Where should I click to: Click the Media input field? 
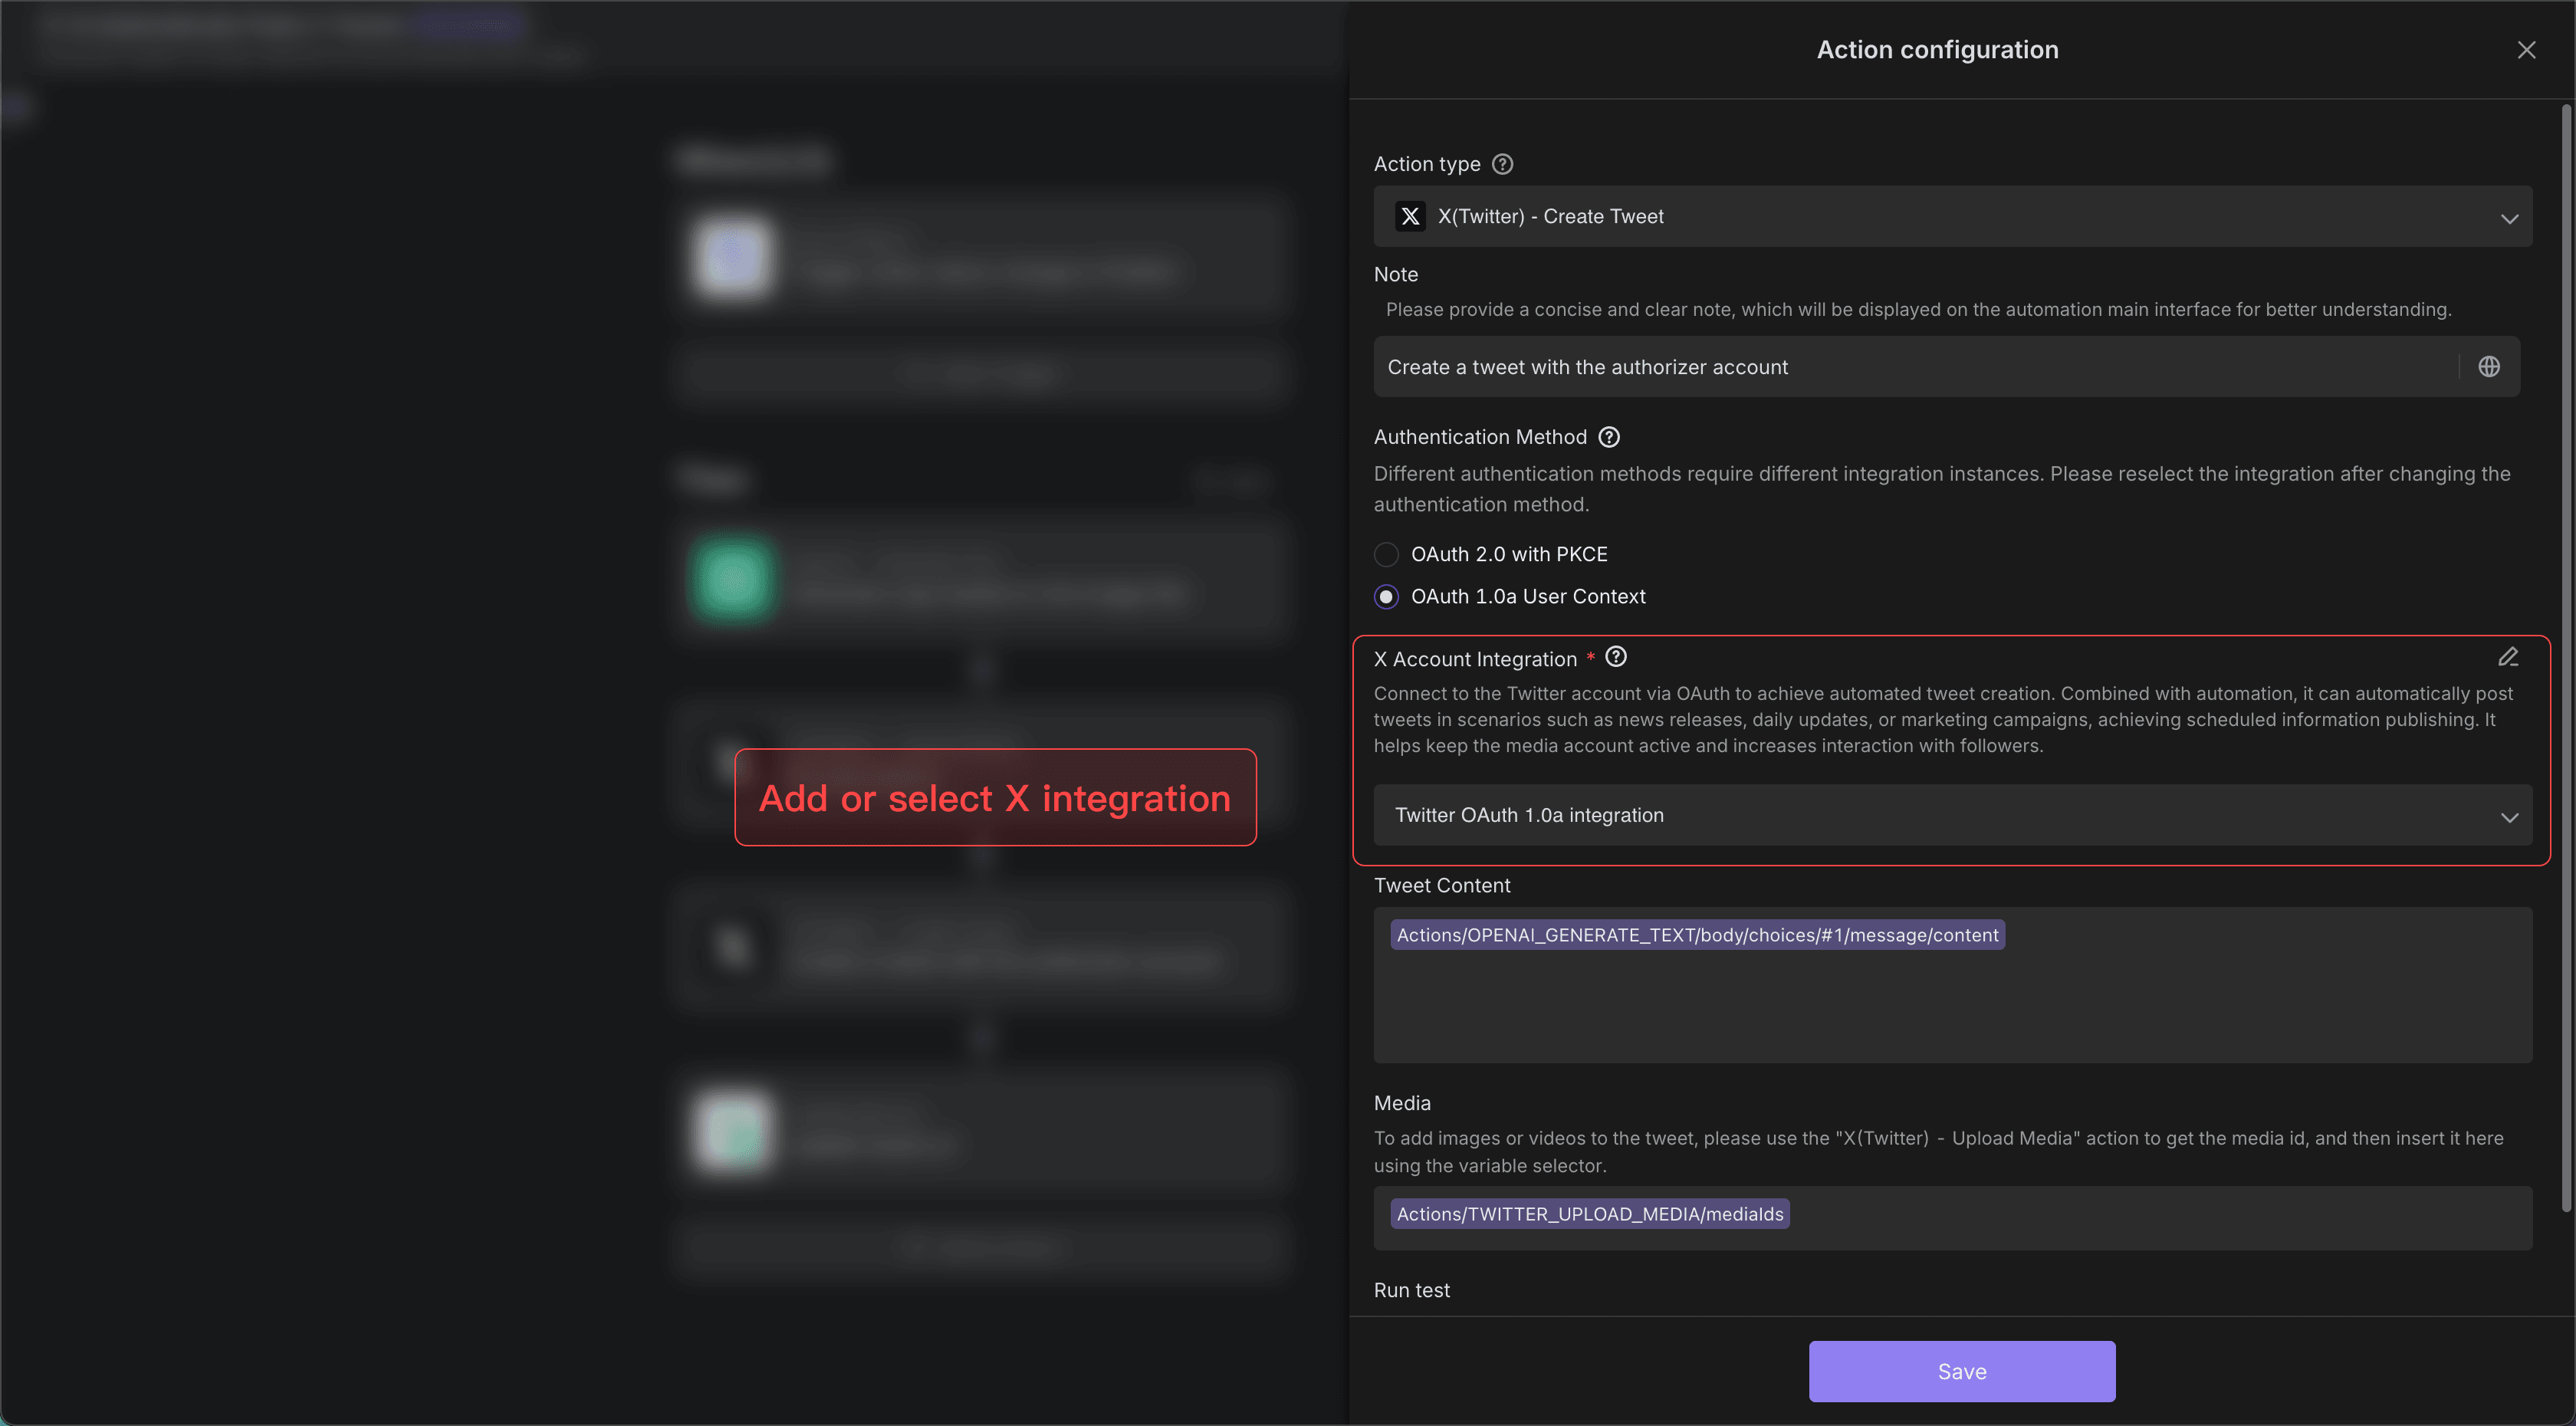1952,1218
